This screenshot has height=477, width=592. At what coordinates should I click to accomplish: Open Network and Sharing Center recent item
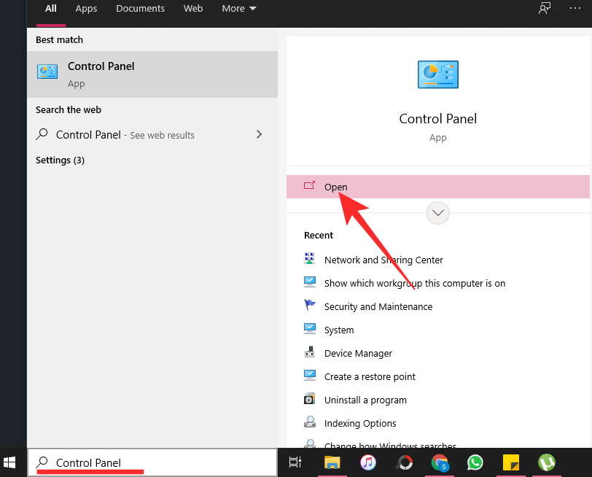(383, 260)
